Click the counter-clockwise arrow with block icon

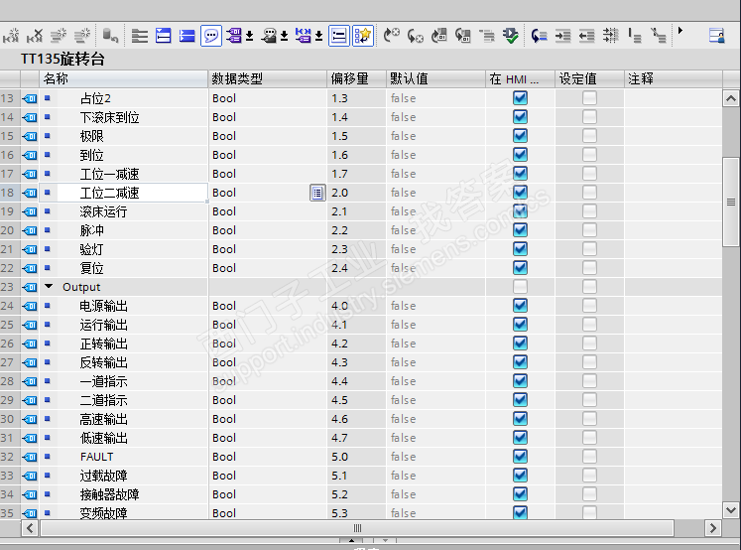[462, 36]
